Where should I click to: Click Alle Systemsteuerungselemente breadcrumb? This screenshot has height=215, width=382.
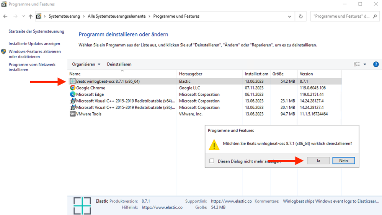pyautogui.click(x=117, y=16)
